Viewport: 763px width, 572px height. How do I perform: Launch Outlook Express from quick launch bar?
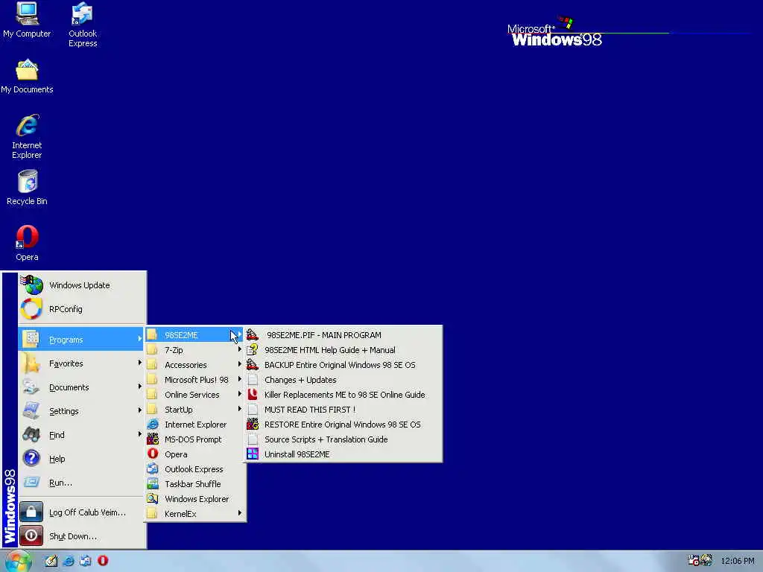click(x=86, y=561)
